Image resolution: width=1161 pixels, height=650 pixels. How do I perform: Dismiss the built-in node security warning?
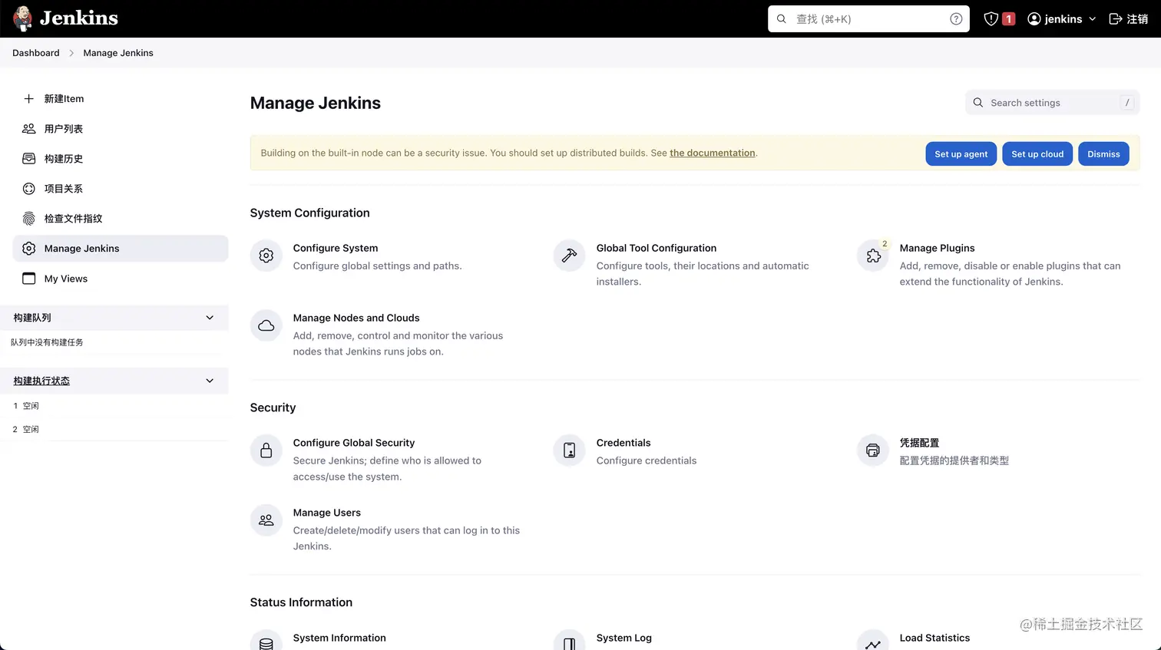click(x=1103, y=154)
